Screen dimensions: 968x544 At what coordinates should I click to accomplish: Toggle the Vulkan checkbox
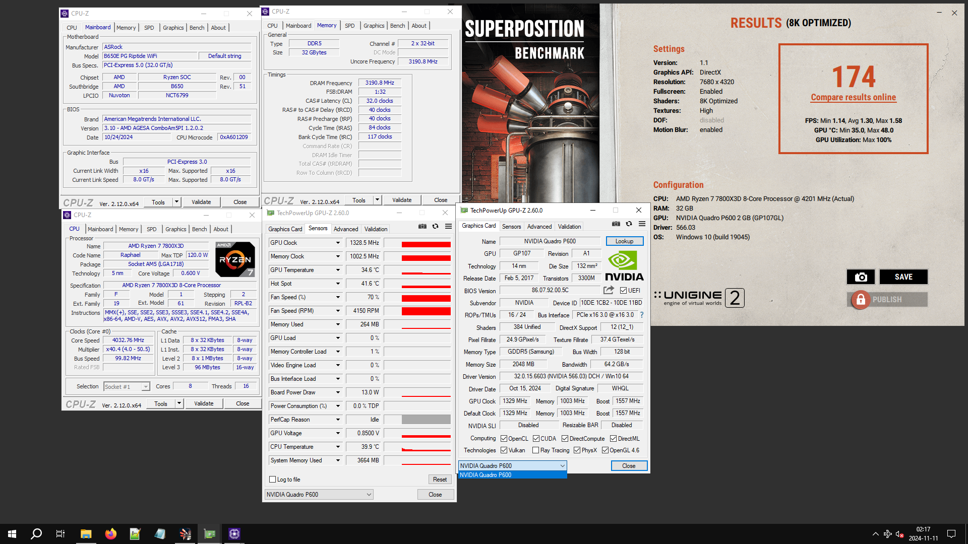tap(504, 450)
